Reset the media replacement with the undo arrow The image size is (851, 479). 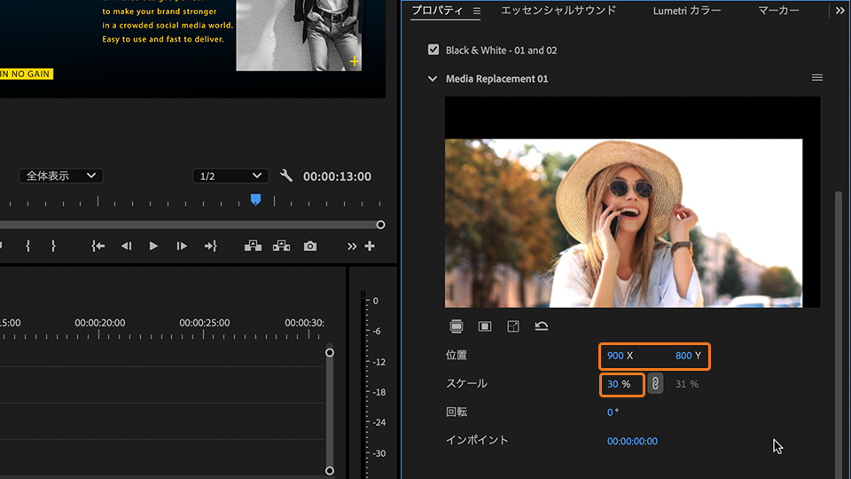[542, 326]
